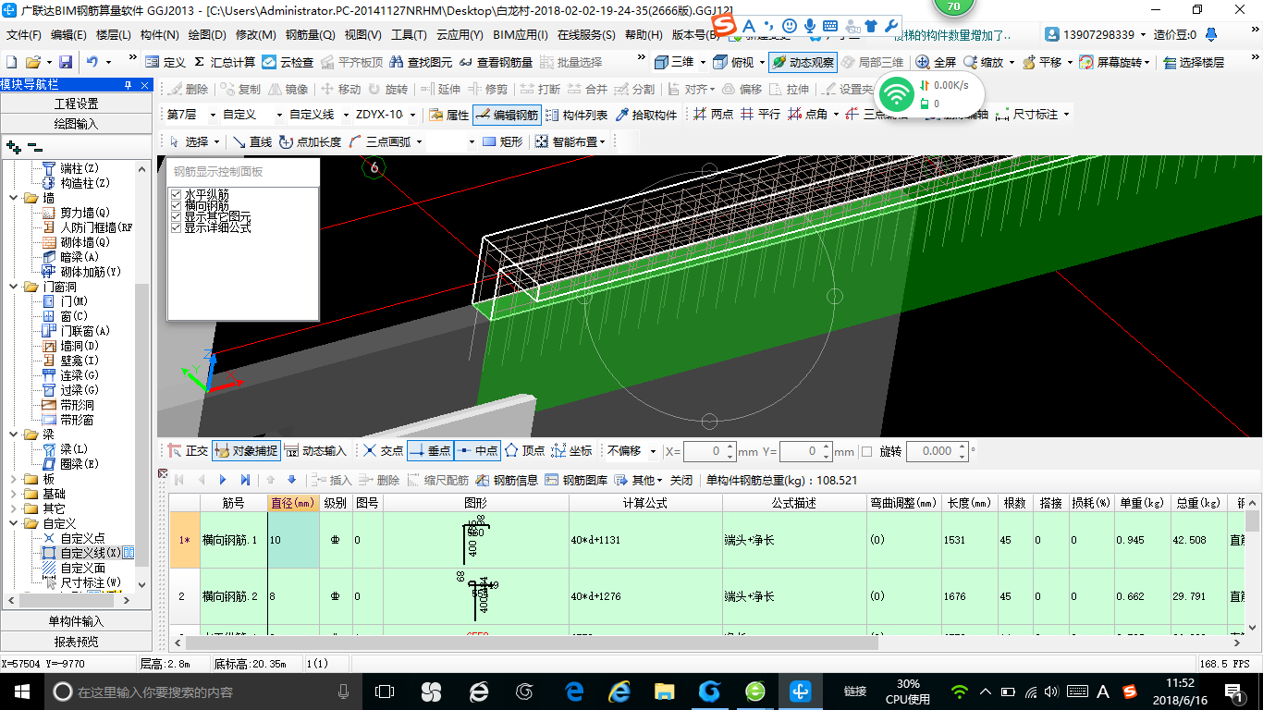
Task: Toggle 中点 midpoint snap
Action: [478, 451]
